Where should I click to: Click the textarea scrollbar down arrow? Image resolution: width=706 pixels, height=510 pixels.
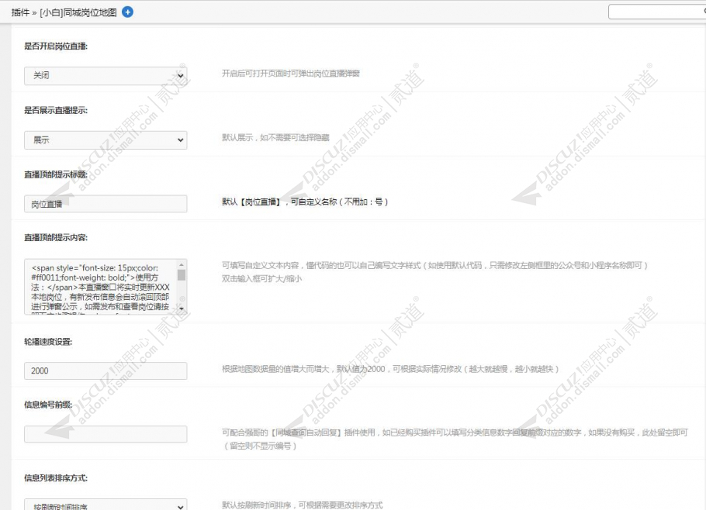[x=182, y=308]
